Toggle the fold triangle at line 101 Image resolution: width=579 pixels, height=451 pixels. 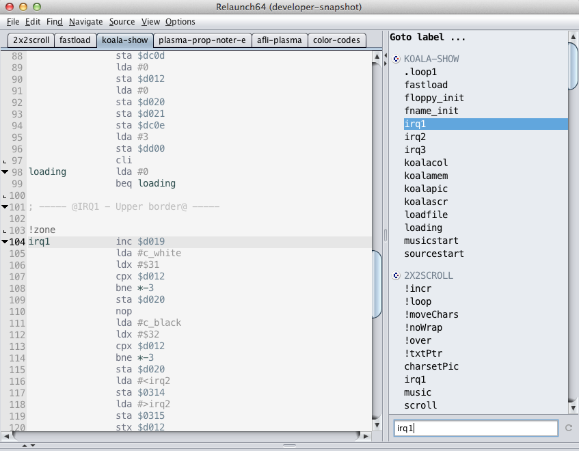5,207
